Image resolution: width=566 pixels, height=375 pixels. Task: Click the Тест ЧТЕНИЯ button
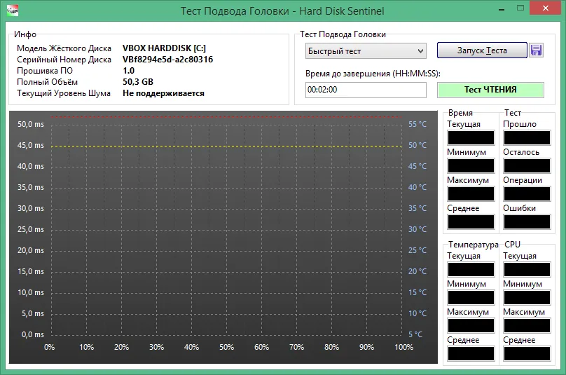point(490,90)
